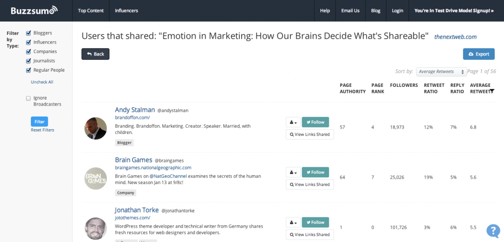View Links Shared by Jonathan Torke
This screenshot has width=504, height=242.
pyautogui.click(x=310, y=234)
